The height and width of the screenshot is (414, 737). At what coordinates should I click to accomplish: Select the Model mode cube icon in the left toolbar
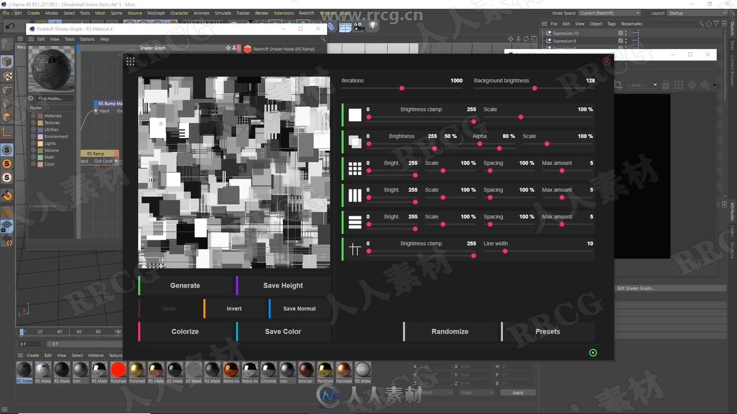point(7,62)
